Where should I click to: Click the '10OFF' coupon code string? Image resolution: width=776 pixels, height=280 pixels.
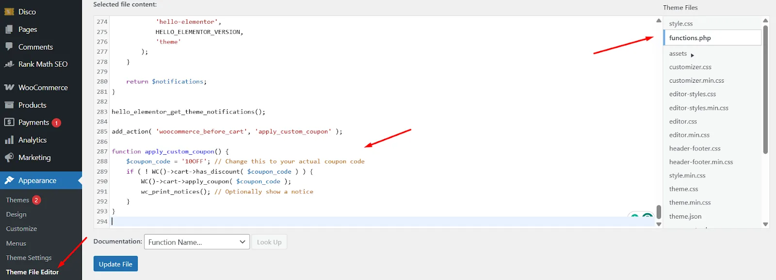(196, 162)
